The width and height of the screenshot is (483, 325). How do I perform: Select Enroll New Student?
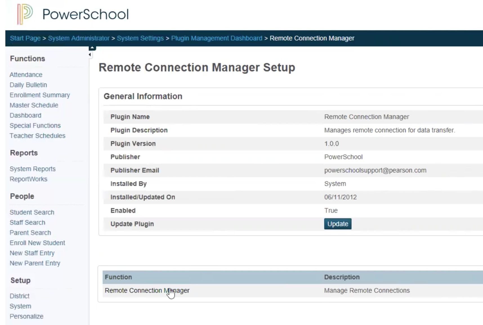pyautogui.click(x=37, y=243)
